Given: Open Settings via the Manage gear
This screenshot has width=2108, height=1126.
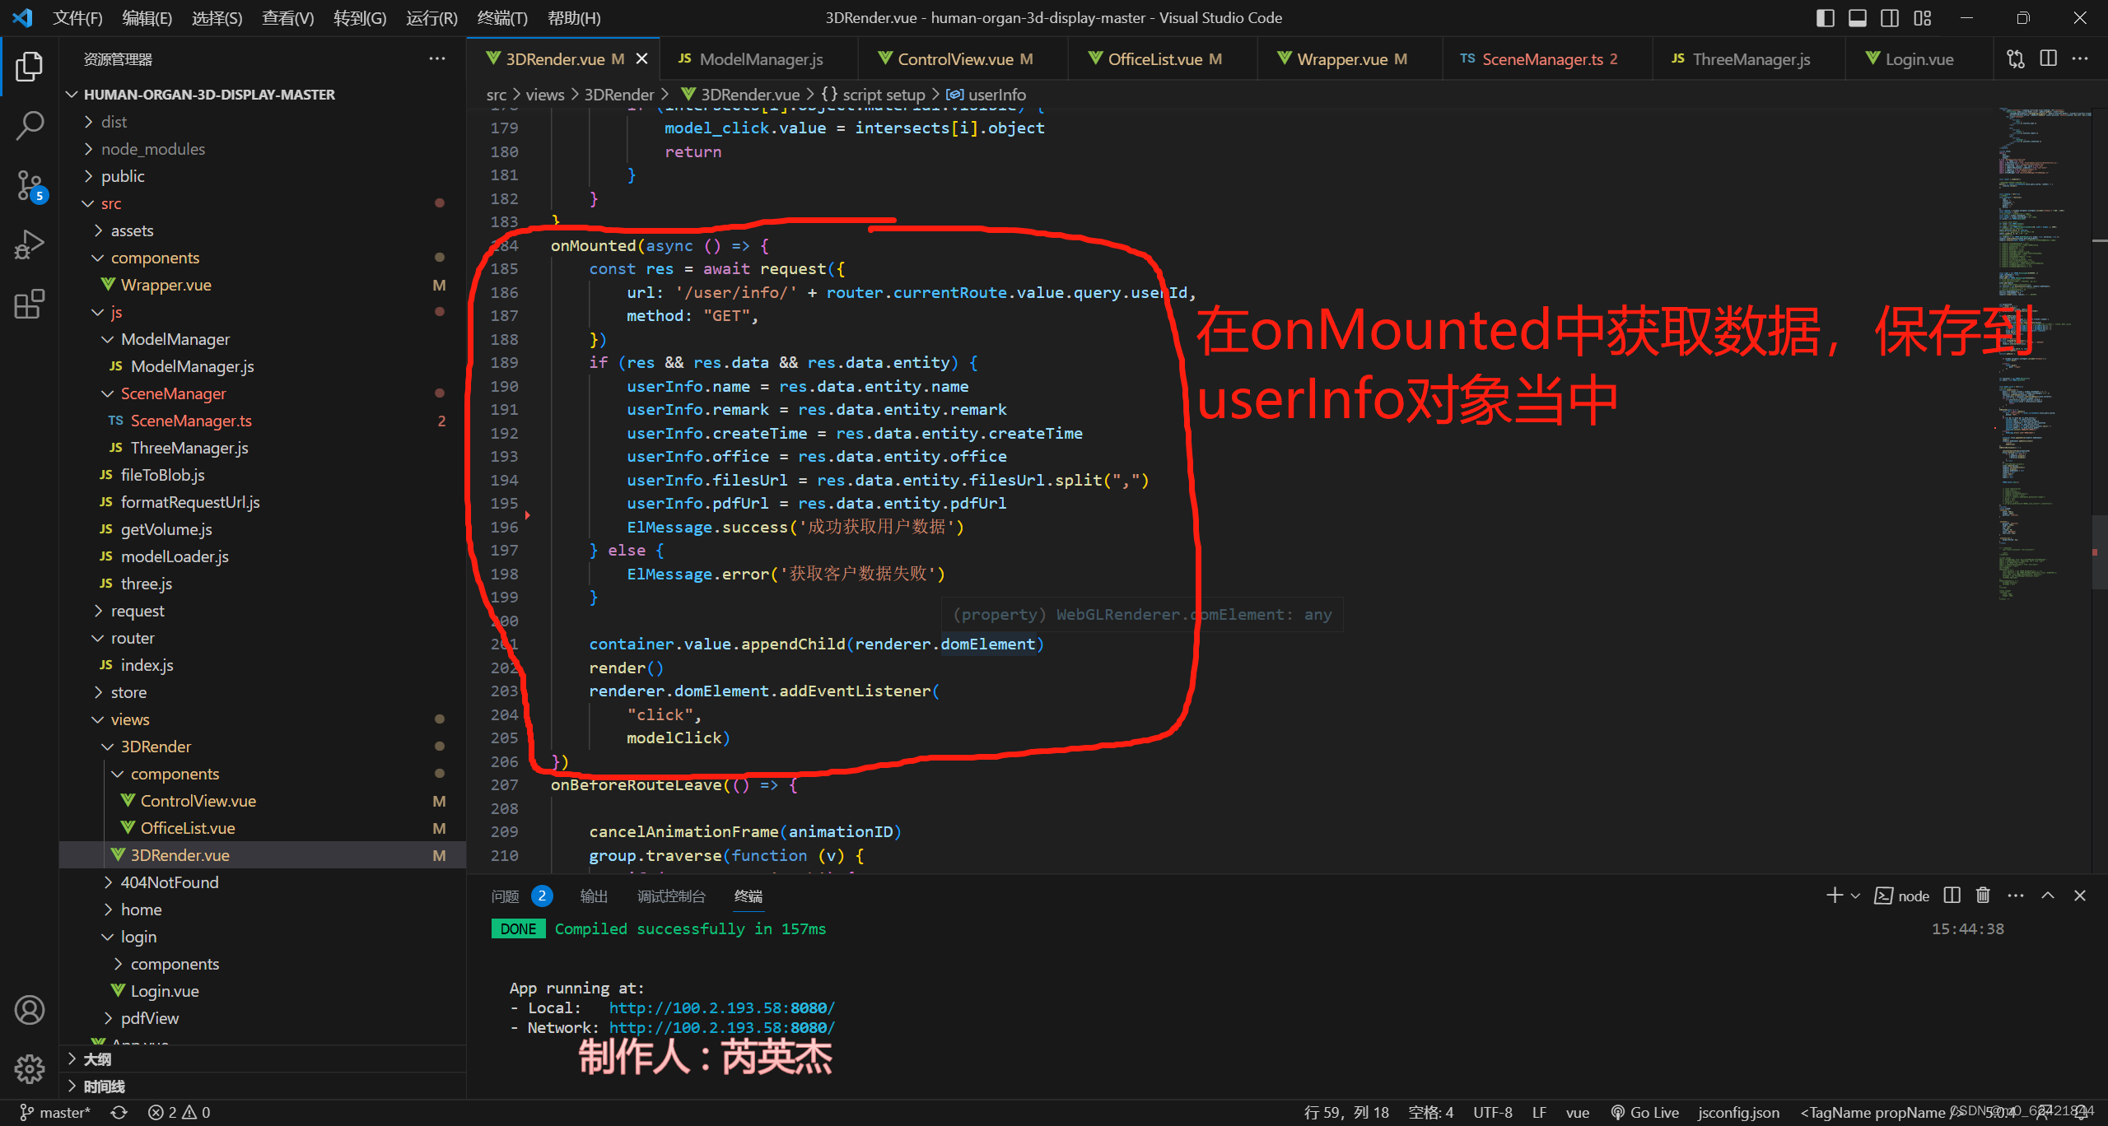Looking at the screenshot, I should (x=30, y=1068).
